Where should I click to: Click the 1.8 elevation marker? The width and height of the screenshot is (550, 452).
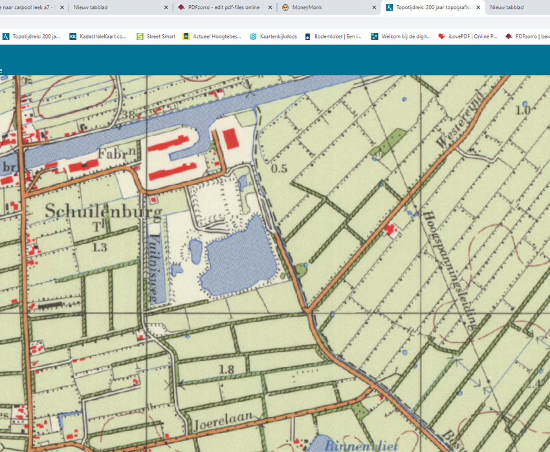click(x=226, y=369)
